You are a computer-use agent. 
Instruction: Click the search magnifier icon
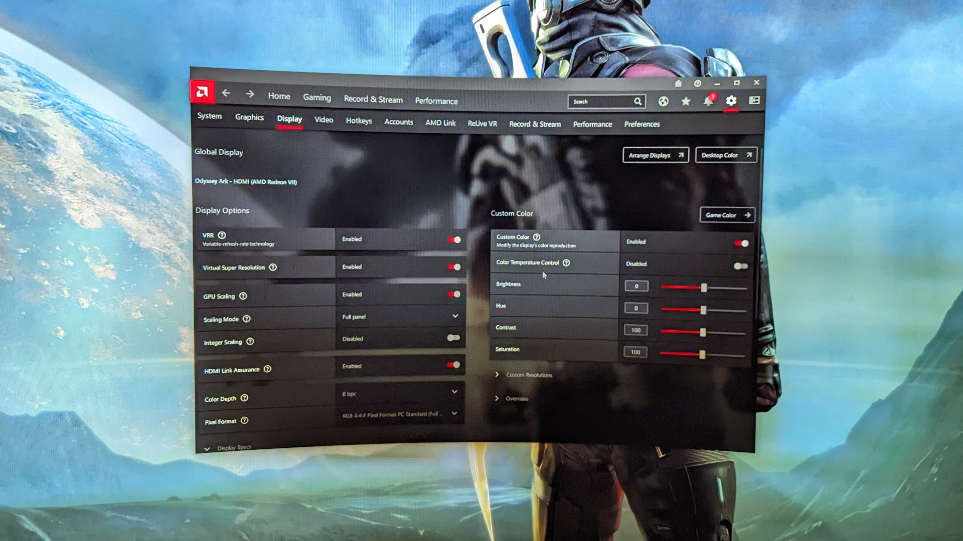pyautogui.click(x=637, y=101)
